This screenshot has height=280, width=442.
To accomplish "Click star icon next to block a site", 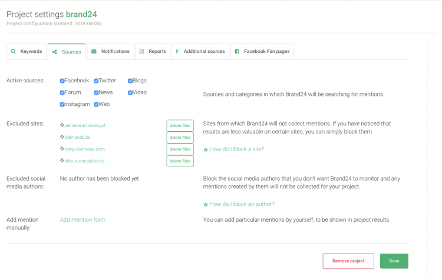I will point(206,149).
